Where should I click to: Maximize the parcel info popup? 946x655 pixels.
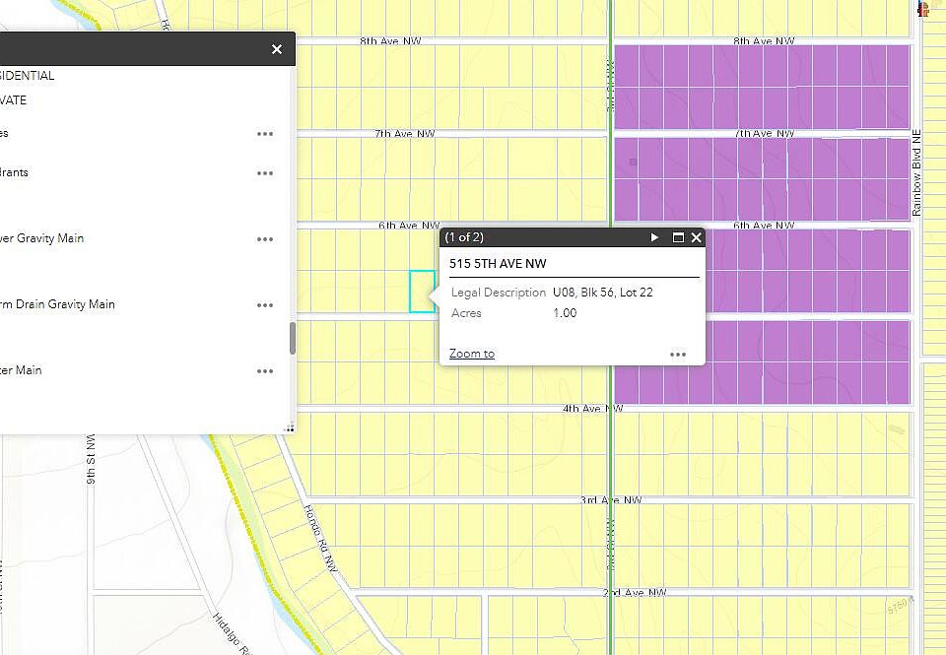tap(678, 237)
